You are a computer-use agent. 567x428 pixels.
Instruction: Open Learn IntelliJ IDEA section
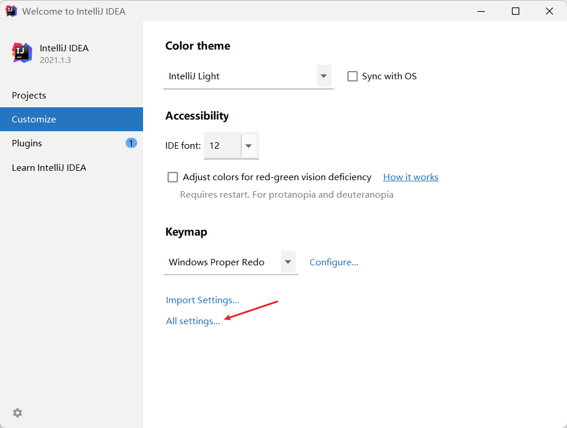(49, 168)
